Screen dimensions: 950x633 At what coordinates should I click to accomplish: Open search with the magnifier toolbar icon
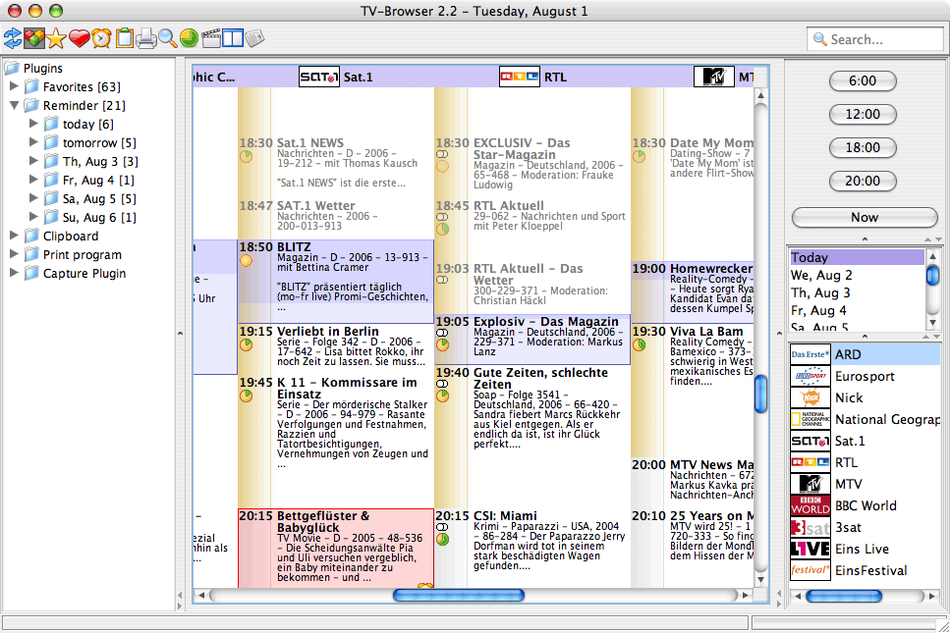click(x=168, y=38)
